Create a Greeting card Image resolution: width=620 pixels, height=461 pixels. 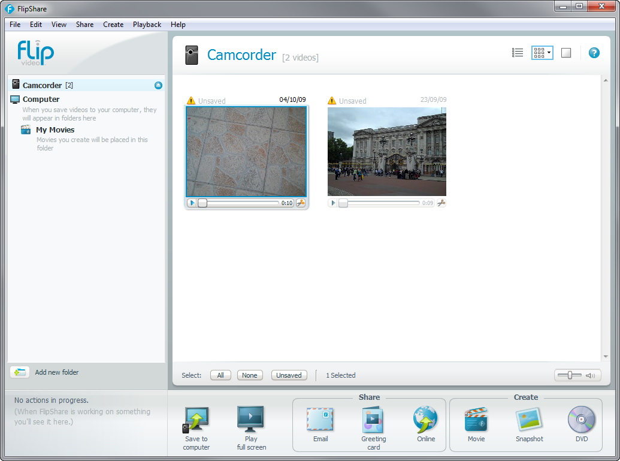[x=373, y=421]
